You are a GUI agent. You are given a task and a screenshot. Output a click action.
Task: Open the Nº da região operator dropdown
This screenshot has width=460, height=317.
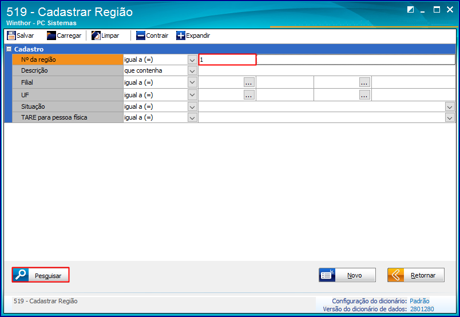coord(192,60)
